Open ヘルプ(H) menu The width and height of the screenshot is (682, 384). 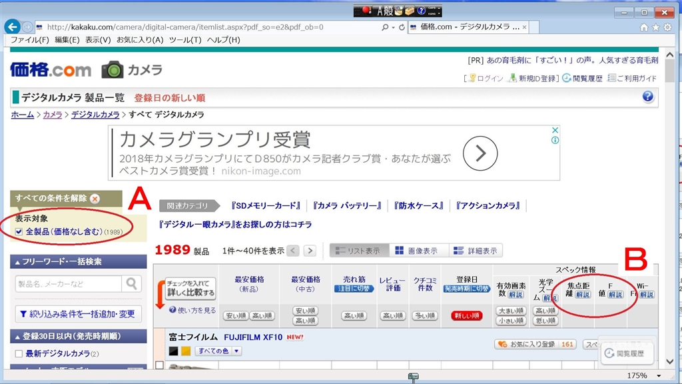pyautogui.click(x=223, y=39)
